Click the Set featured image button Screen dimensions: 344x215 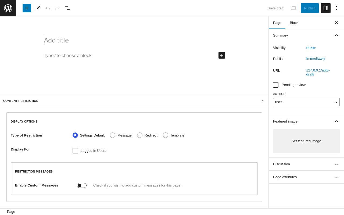(x=306, y=141)
